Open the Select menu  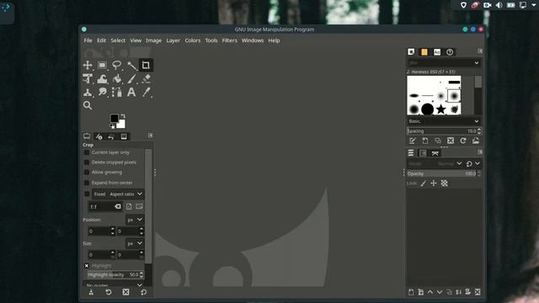(x=118, y=40)
